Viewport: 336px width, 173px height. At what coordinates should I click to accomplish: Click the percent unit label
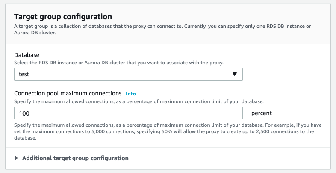[262, 113]
